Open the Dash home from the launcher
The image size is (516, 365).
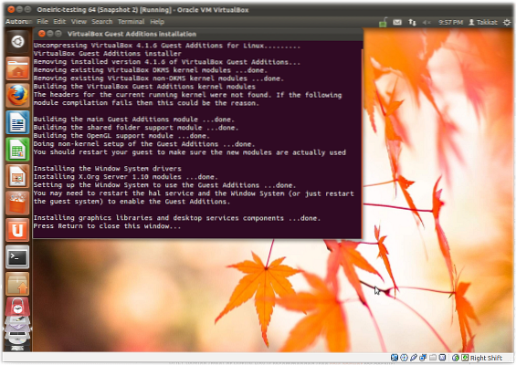pyautogui.click(x=17, y=42)
